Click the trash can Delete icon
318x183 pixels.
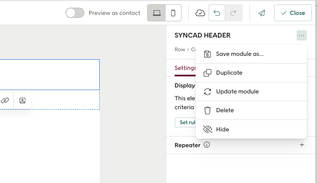point(207,110)
